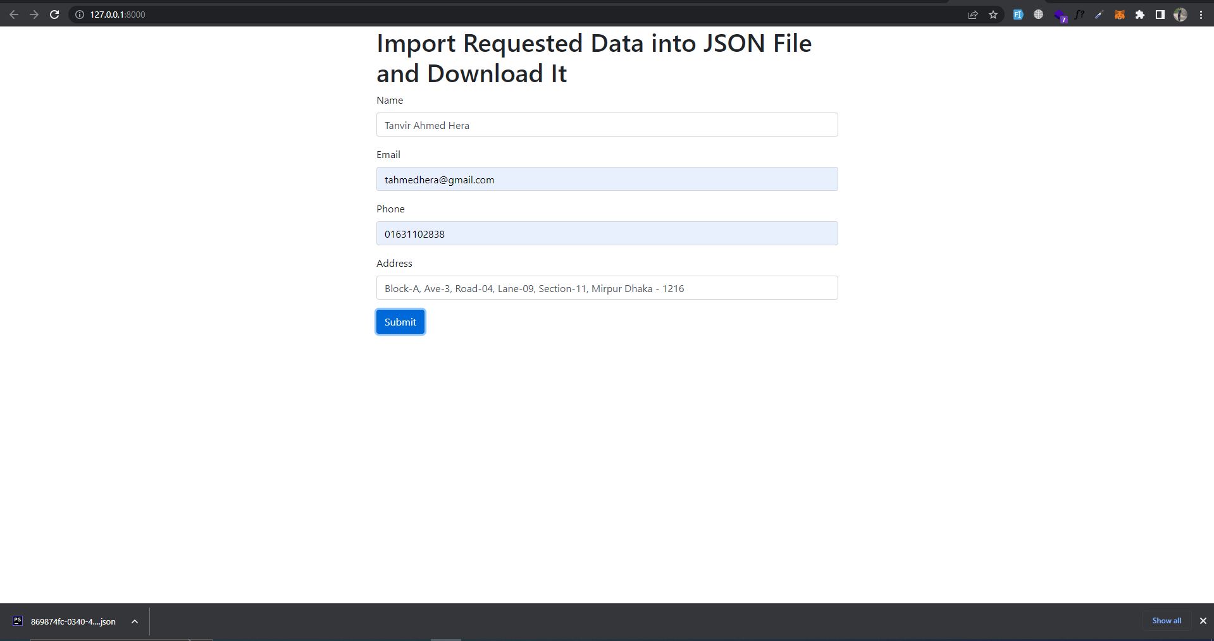Open the MetaMask fox extension
Image resolution: width=1214 pixels, height=641 pixels.
tap(1119, 15)
